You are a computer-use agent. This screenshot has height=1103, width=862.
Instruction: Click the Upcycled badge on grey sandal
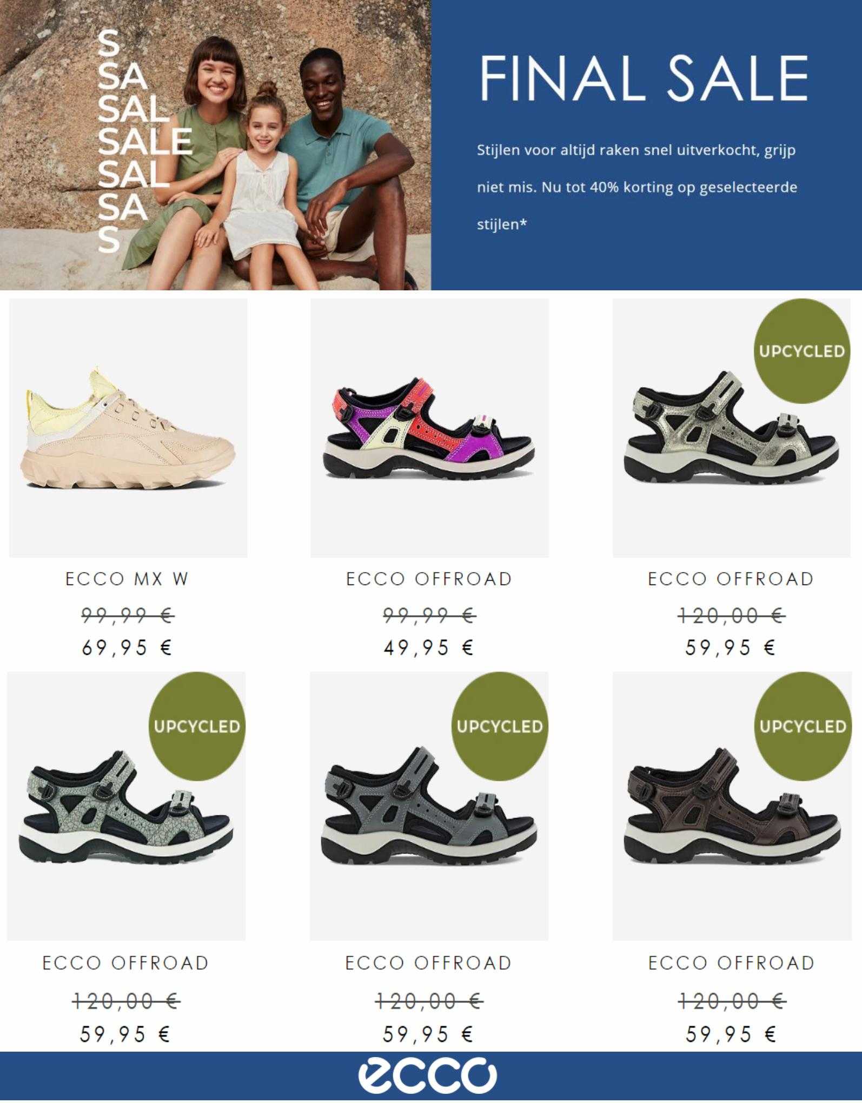pos(500,726)
